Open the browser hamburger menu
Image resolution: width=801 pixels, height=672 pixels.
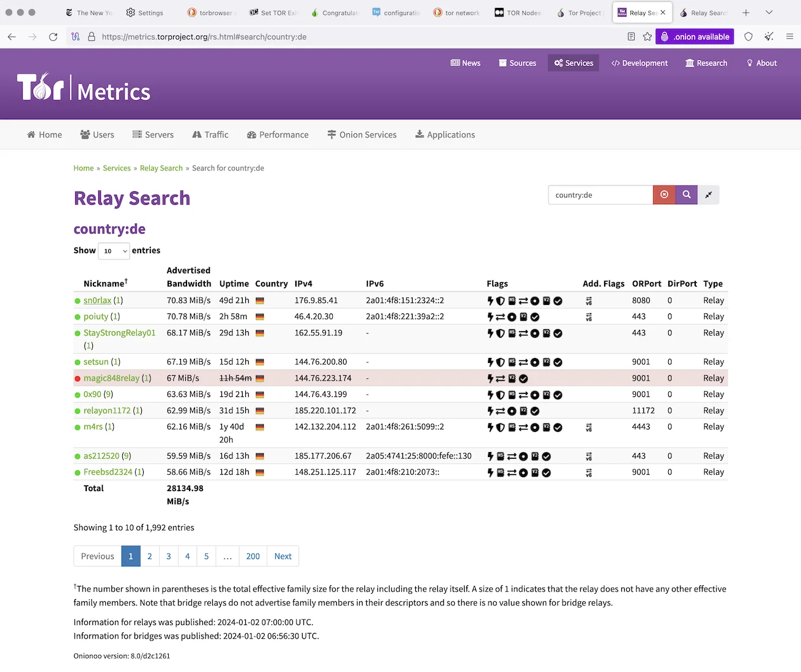[x=789, y=37]
